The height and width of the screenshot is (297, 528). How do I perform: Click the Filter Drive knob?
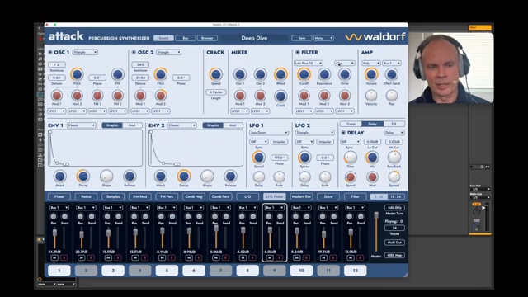click(345, 74)
